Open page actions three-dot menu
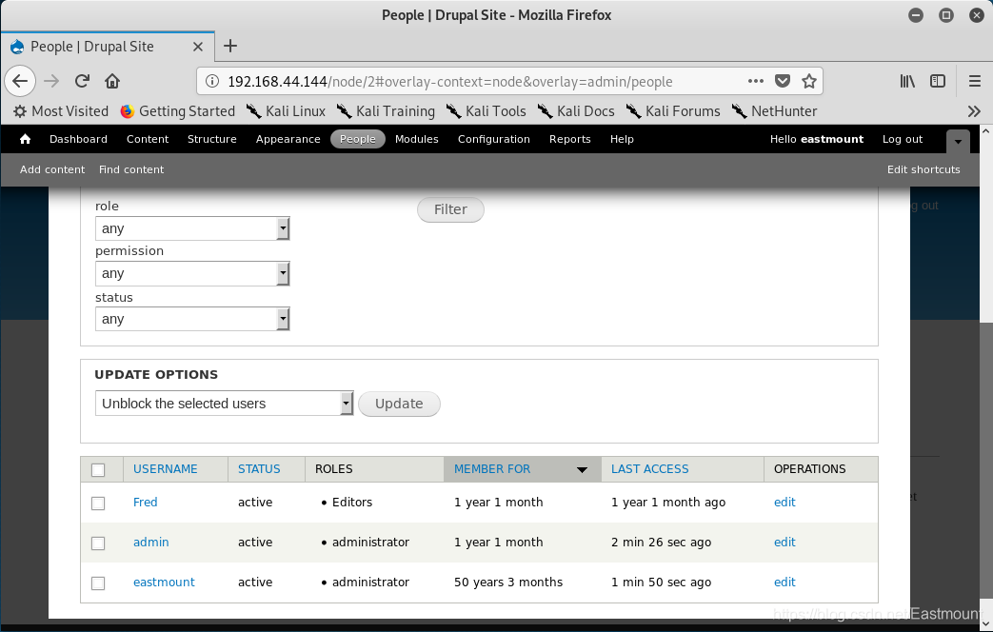The height and width of the screenshot is (632, 993). click(756, 81)
